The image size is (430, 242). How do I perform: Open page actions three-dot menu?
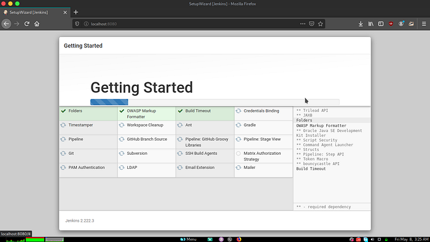tap(303, 24)
